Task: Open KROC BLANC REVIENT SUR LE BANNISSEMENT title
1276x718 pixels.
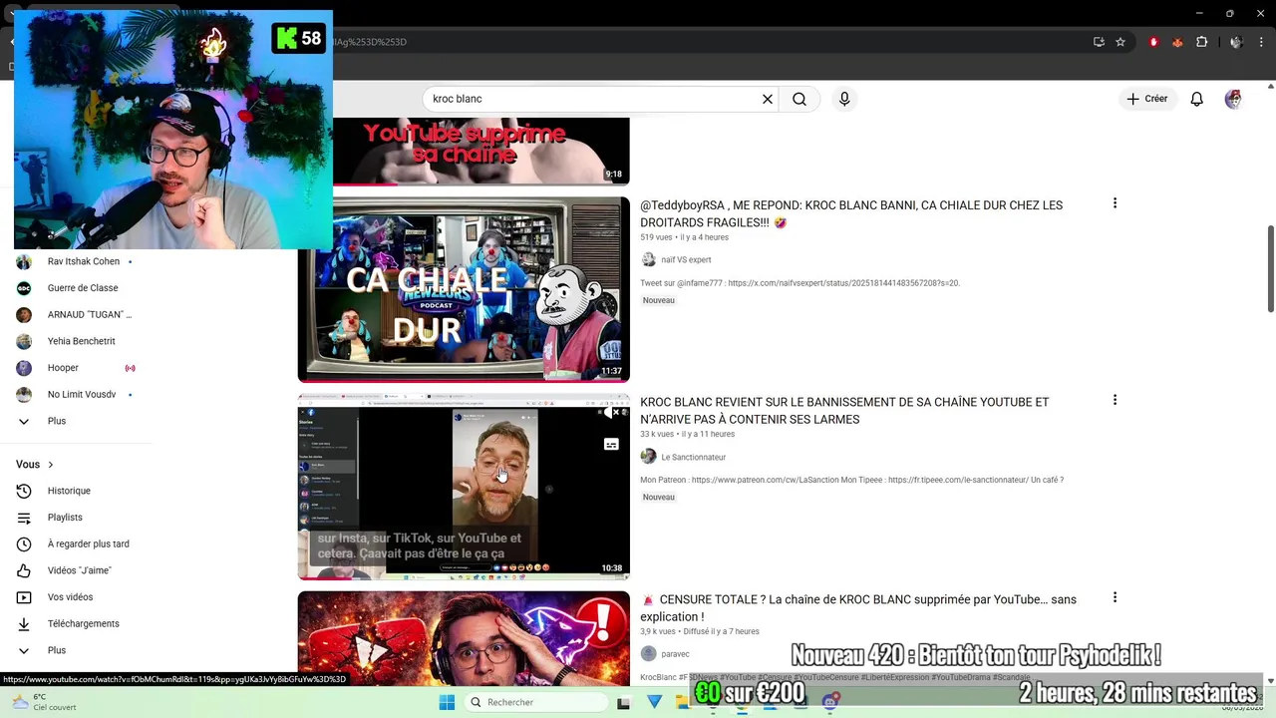Action: pyautogui.click(x=844, y=411)
